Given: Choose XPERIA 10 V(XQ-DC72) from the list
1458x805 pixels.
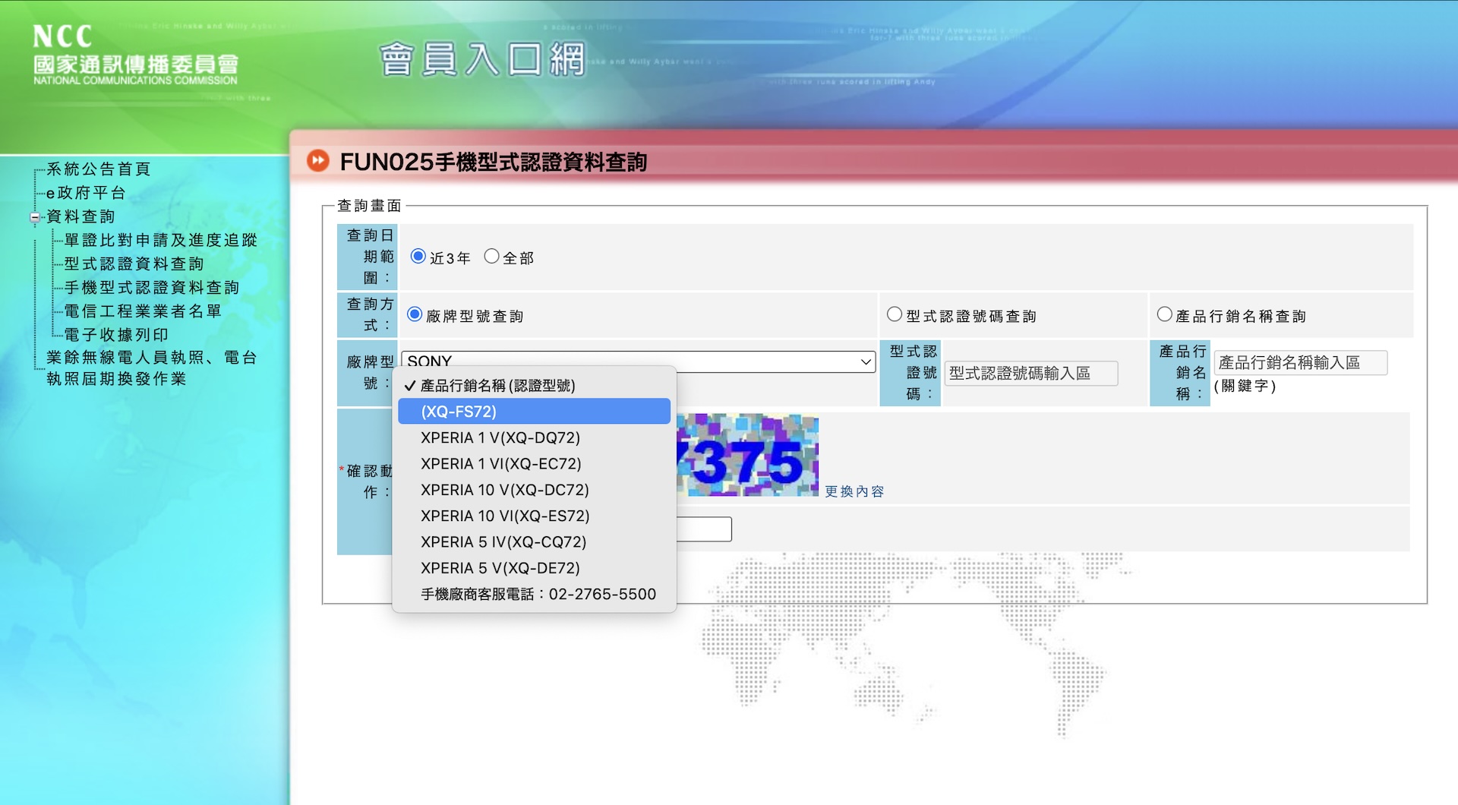Looking at the screenshot, I should 535,490.
